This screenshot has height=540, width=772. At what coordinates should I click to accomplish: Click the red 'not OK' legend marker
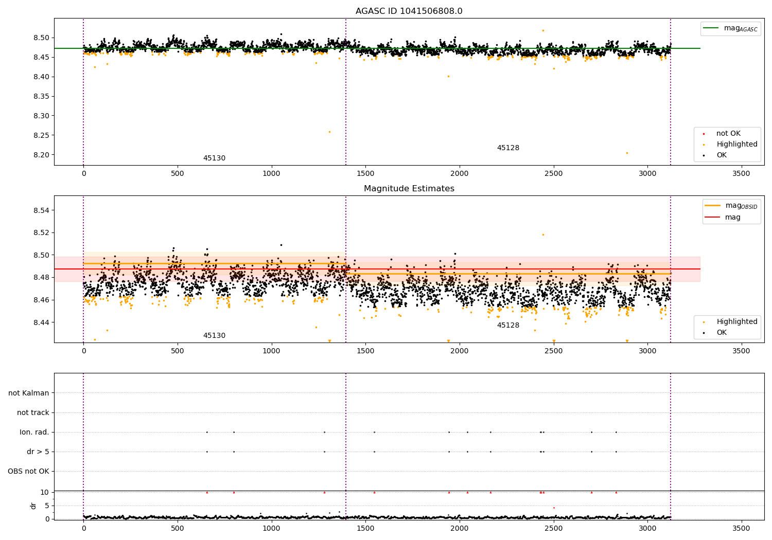(x=704, y=134)
